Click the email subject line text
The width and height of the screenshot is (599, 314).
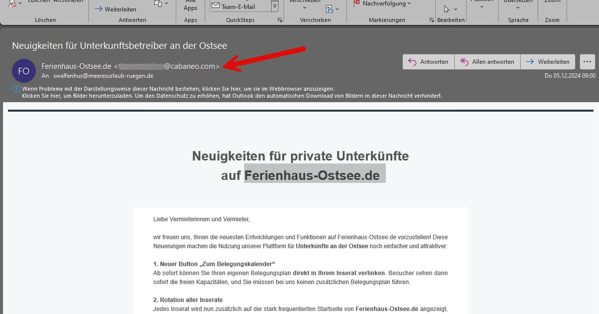click(x=119, y=45)
